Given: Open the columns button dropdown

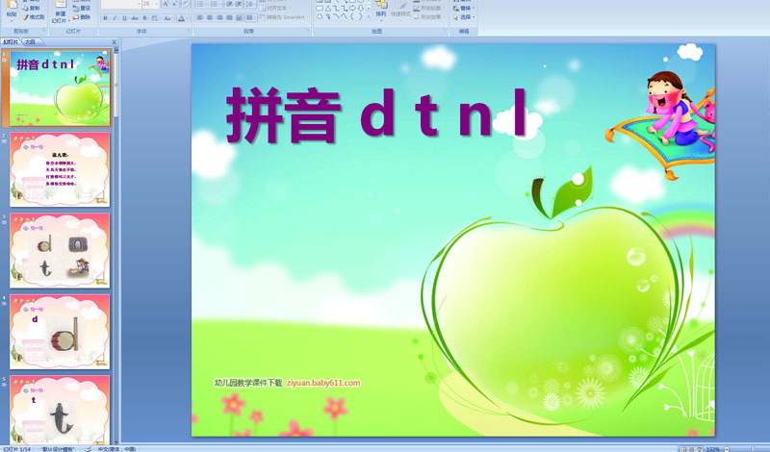Looking at the screenshot, I should tap(251, 17).
